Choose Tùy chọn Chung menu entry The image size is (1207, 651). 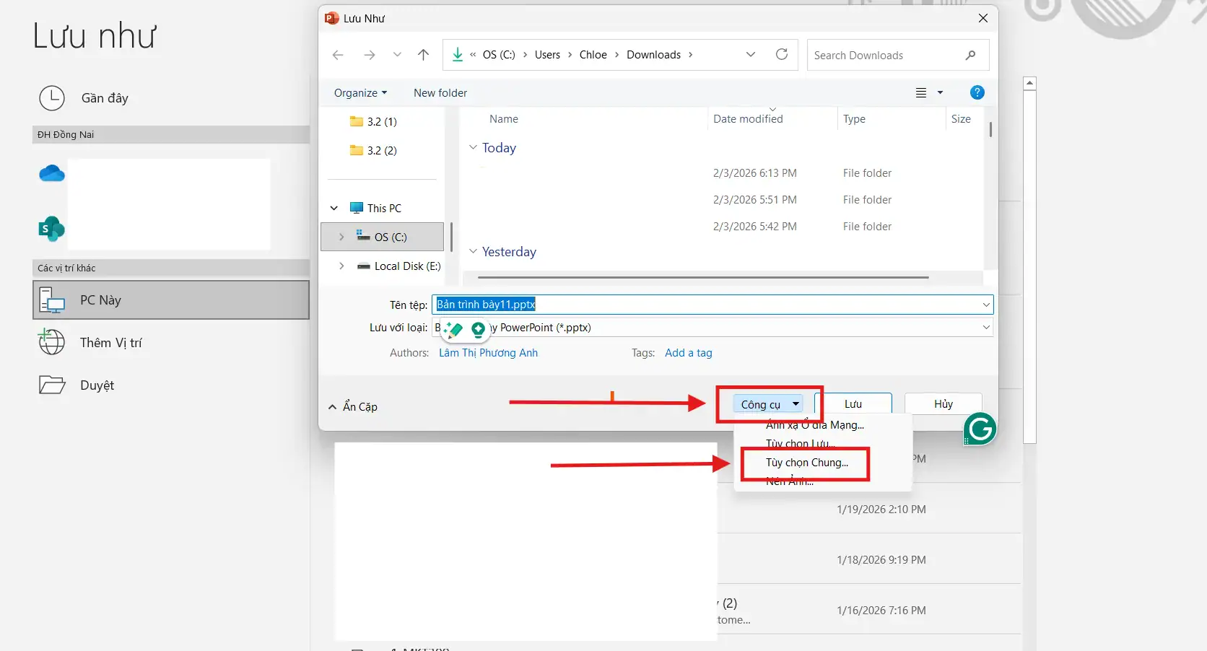coord(806,463)
